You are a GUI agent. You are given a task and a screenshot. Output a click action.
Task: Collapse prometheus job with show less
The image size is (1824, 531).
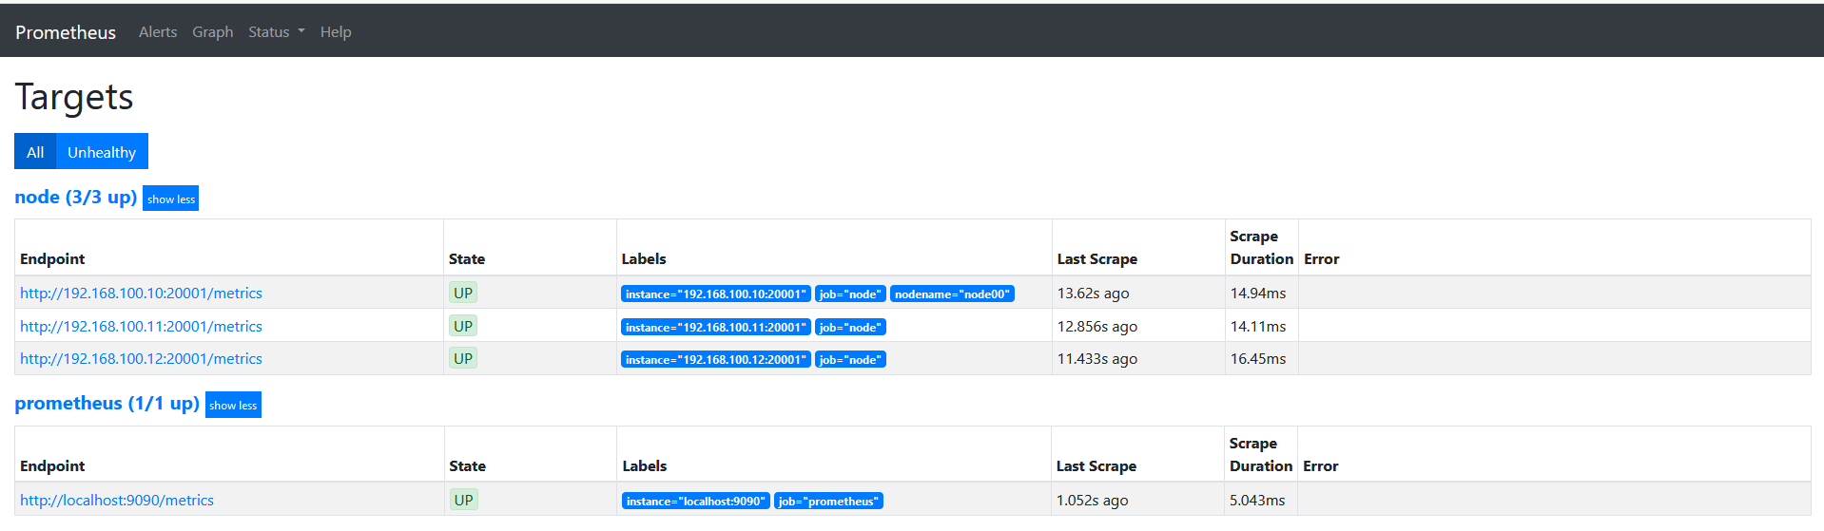[233, 405]
